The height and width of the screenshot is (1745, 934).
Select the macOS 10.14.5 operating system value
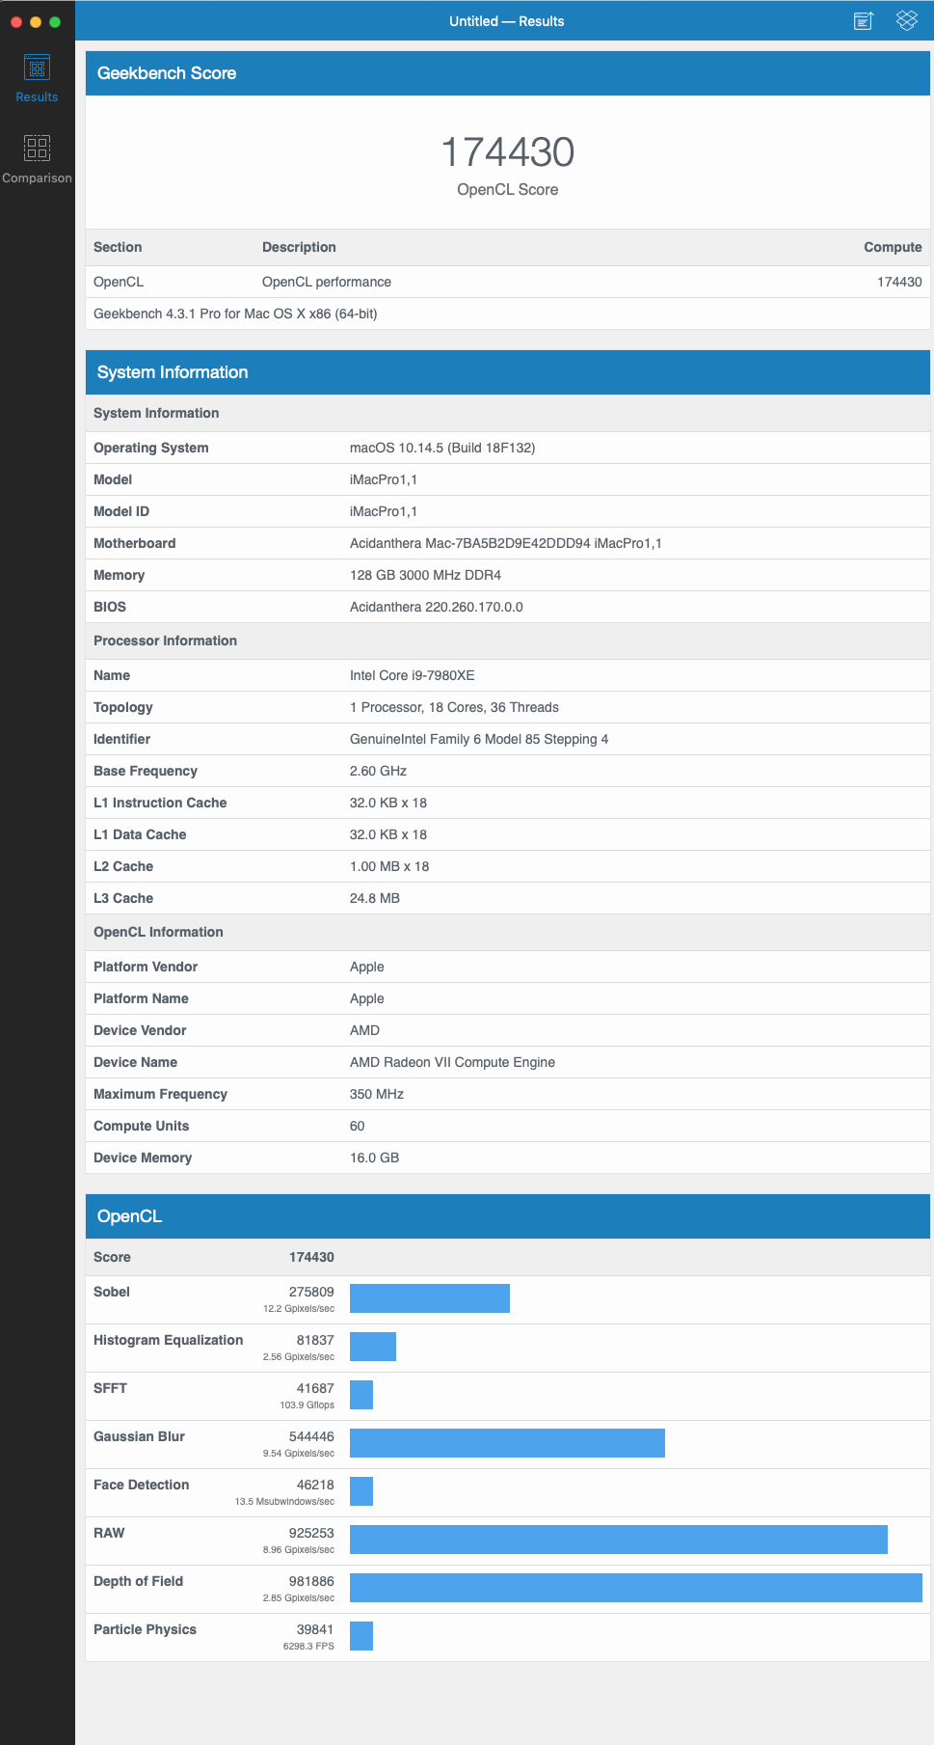coord(442,448)
